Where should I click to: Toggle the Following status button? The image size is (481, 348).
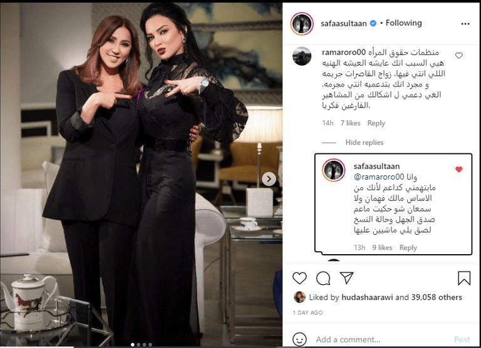(403, 23)
